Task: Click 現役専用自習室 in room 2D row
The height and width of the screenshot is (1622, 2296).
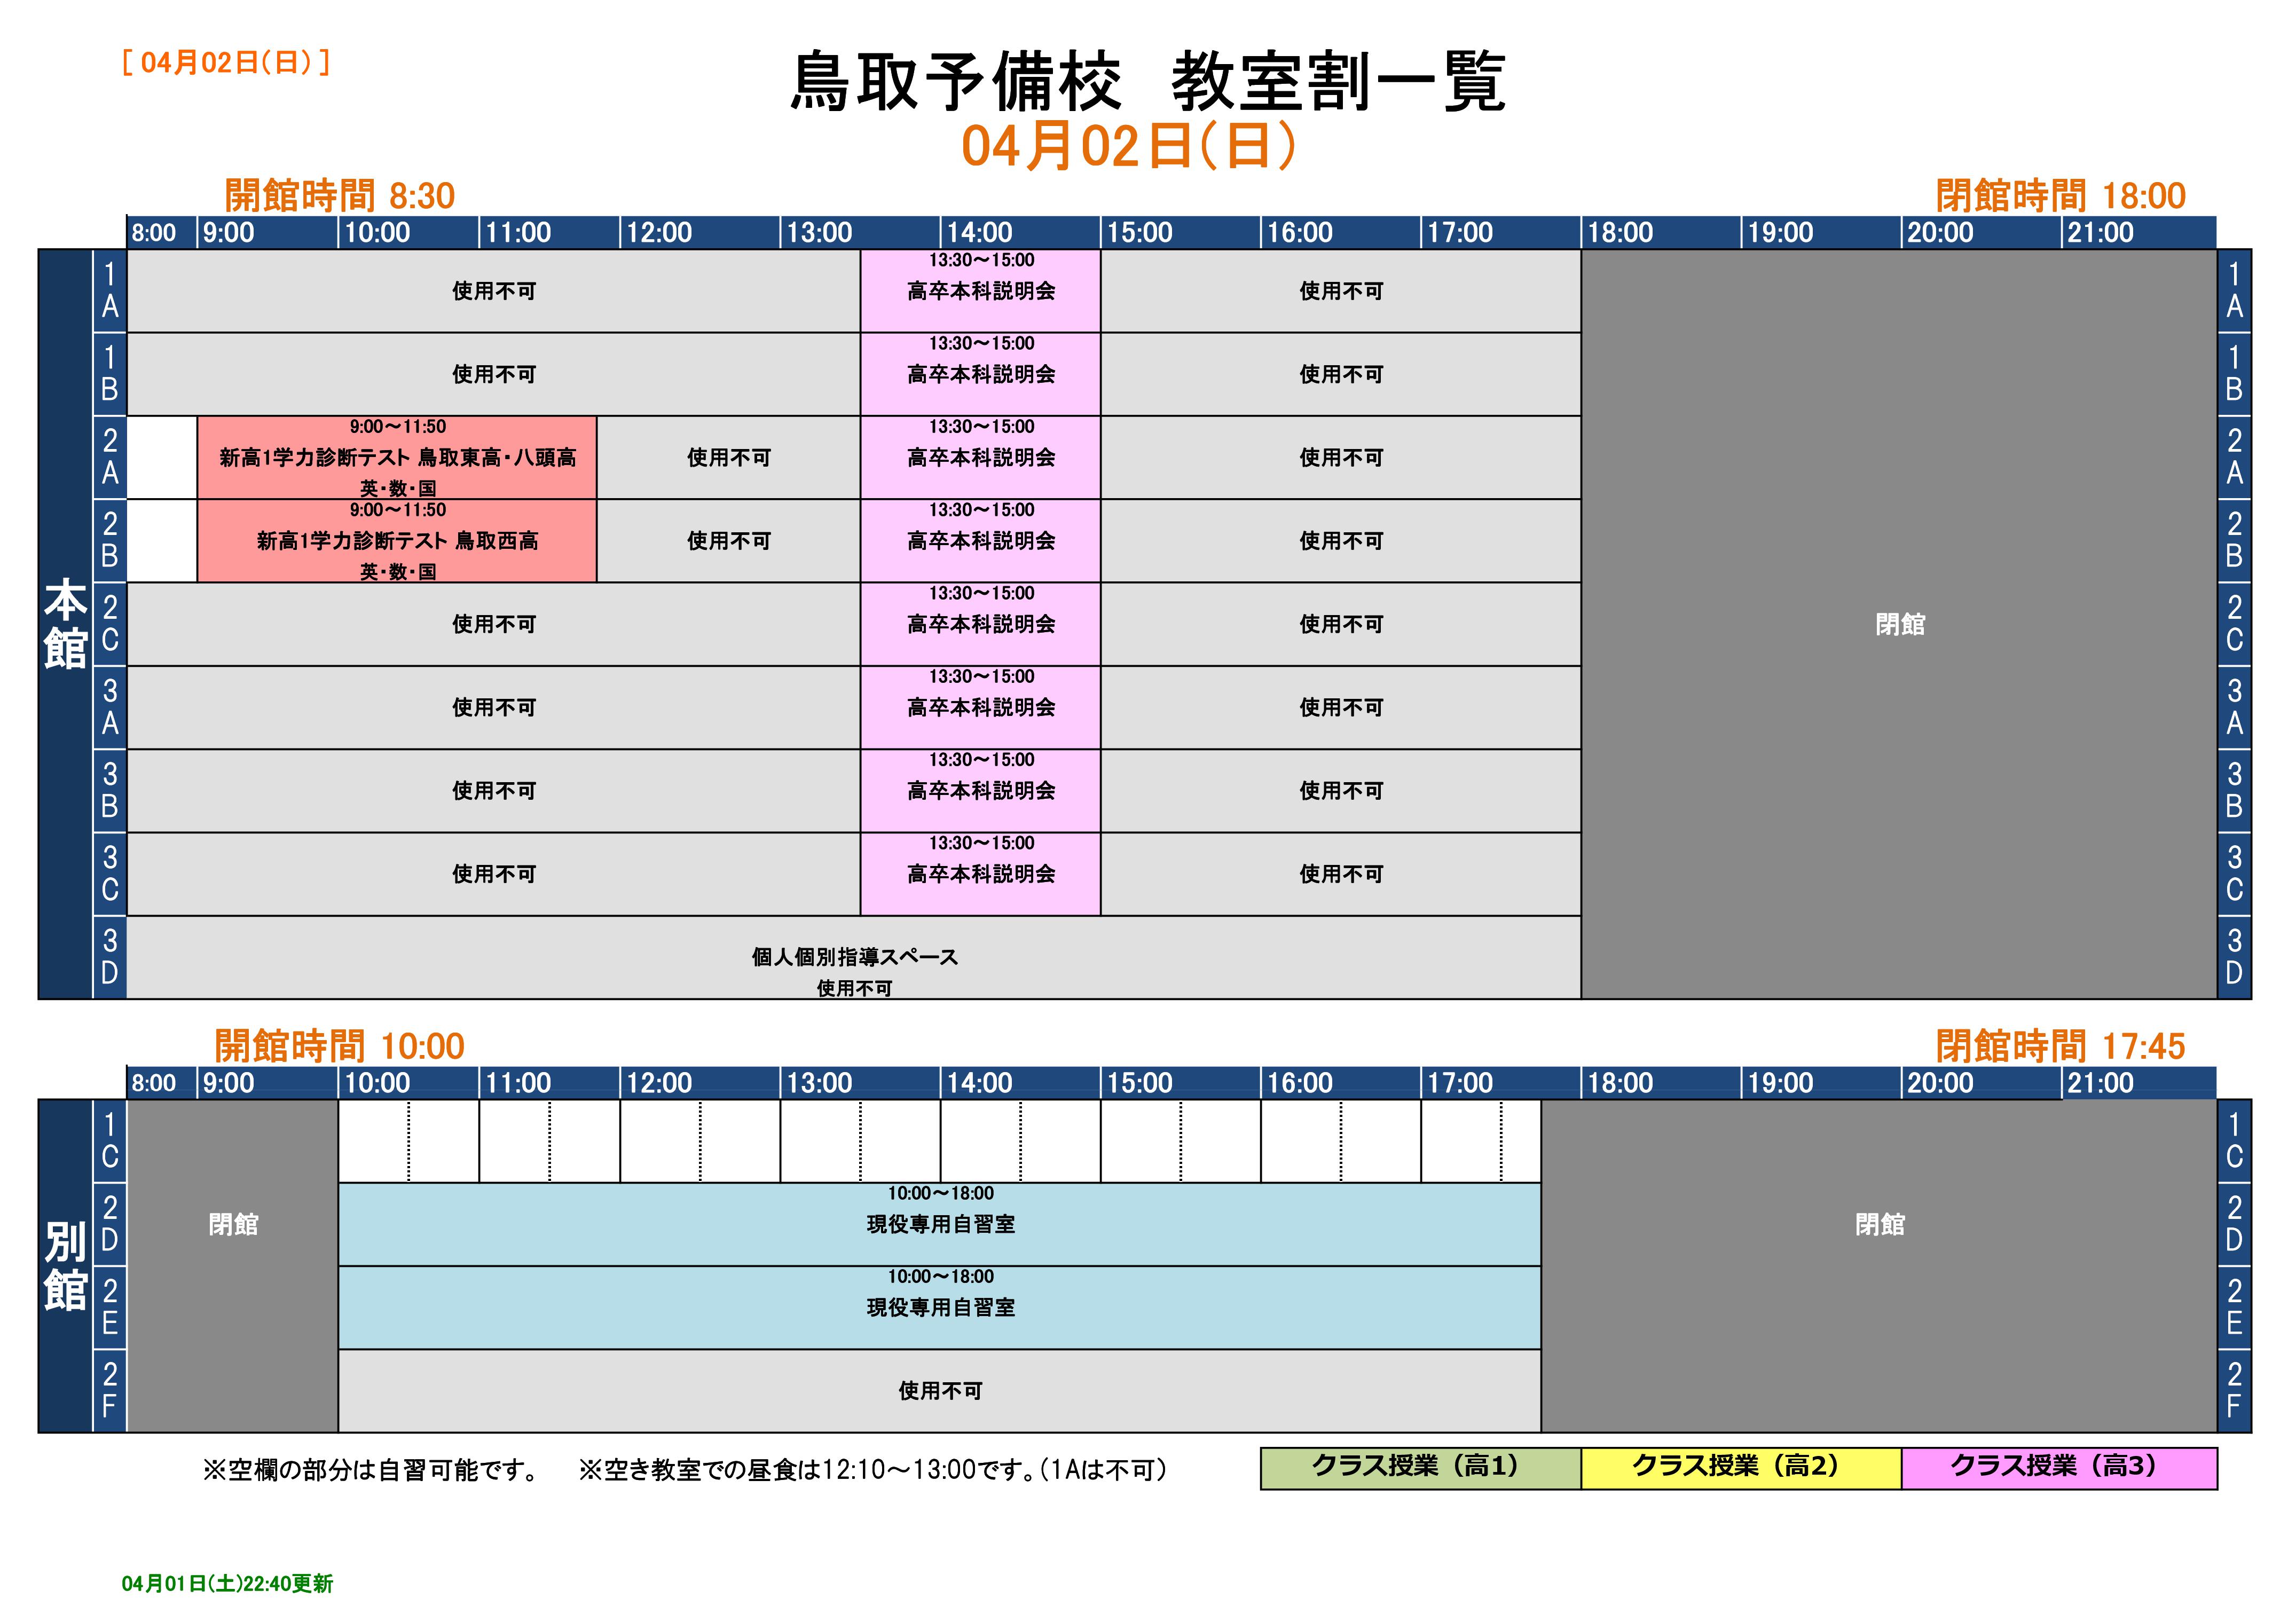Action: pos(940,1225)
